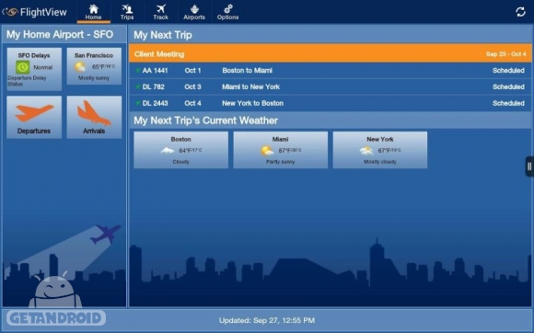
Task: Open San Francisco weather tile
Action: 94,66
